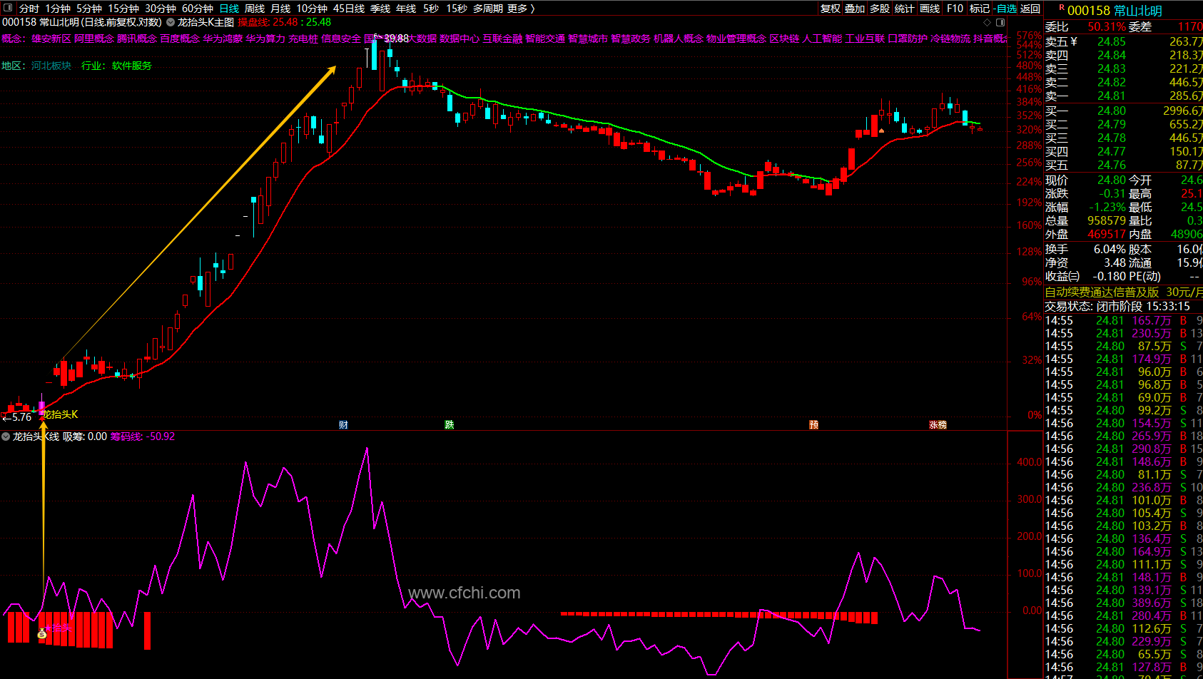
Task: Click the 卖五 price 24.85
Action: click(x=1112, y=41)
